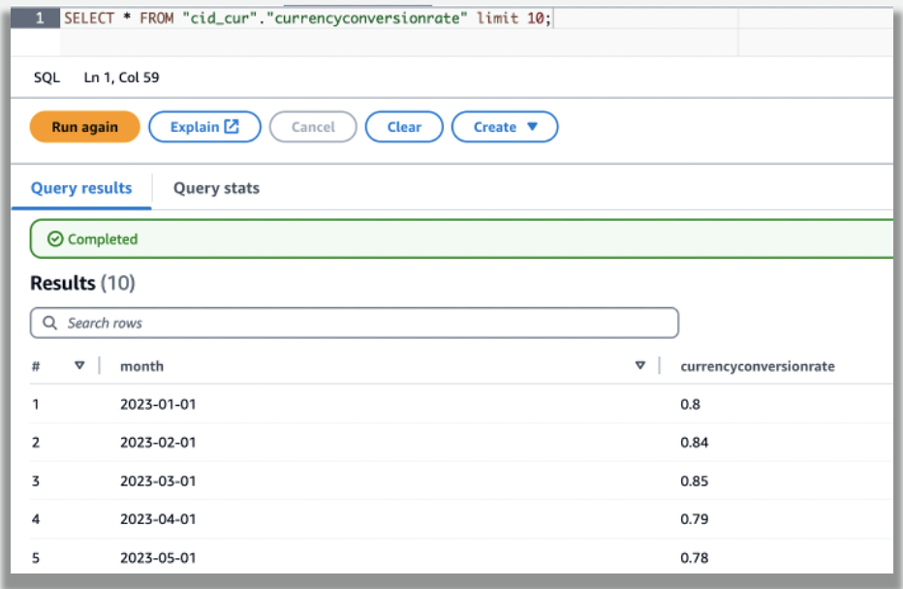Open the Create dropdown menu
Image resolution: width=903 pixels, height=589 pixels.
(x=505, y=127)
